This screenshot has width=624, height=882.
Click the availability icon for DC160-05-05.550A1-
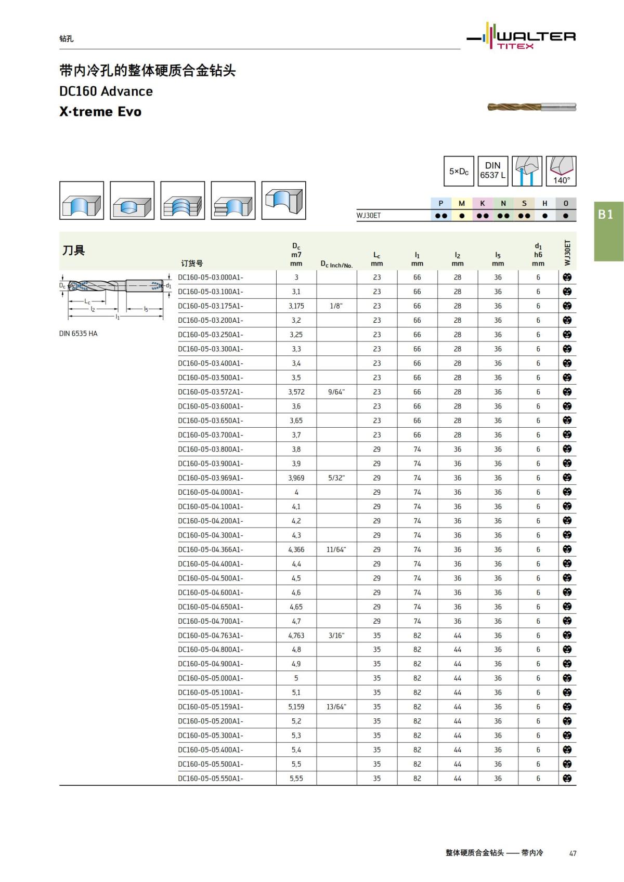point(567,779)
